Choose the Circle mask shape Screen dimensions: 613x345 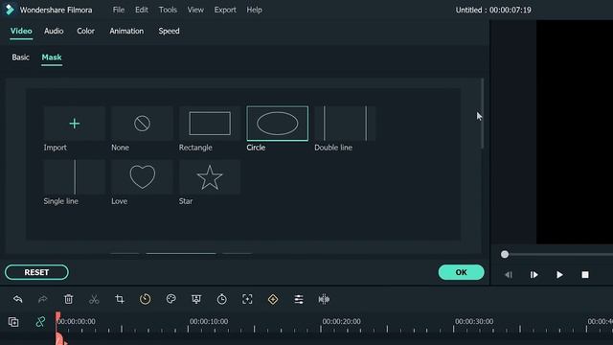tap(277, 124)
